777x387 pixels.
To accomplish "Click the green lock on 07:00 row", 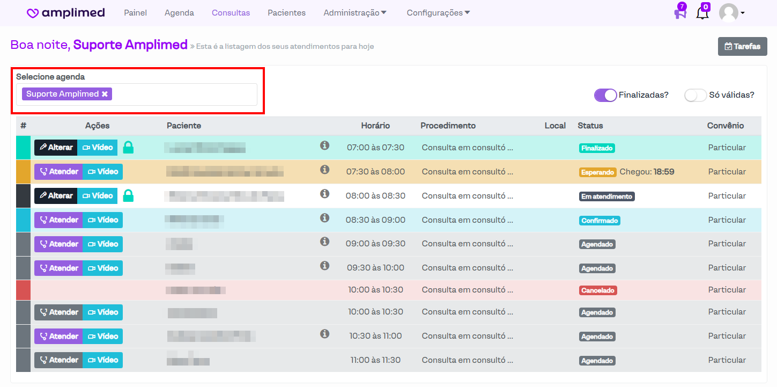I will pos(128,148).
